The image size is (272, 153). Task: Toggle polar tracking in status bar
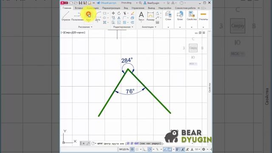[150, 149]
